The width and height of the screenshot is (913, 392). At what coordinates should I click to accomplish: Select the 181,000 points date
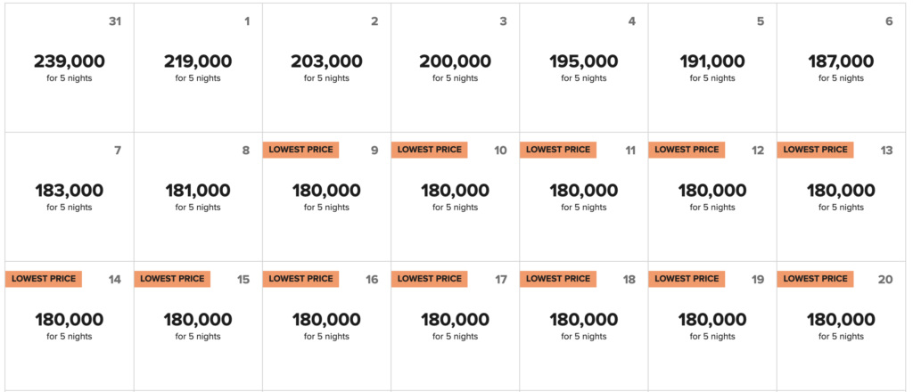[x=198, y=196]
